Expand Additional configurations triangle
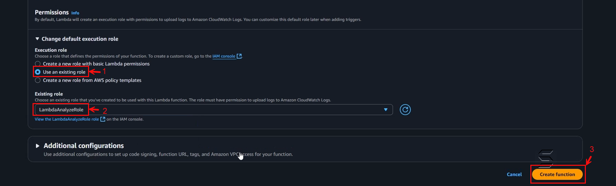The width and height of the screenshot is (616, 186). click(38, 146)
